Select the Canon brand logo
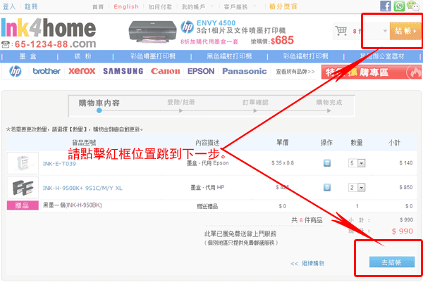 pyautogui.click(x=165, y=71)
